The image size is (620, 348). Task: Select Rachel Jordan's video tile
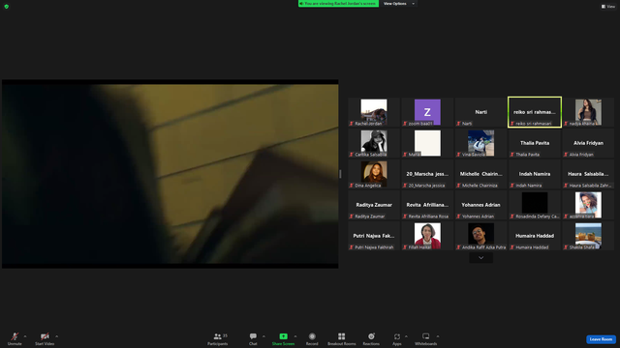[374, 112]
